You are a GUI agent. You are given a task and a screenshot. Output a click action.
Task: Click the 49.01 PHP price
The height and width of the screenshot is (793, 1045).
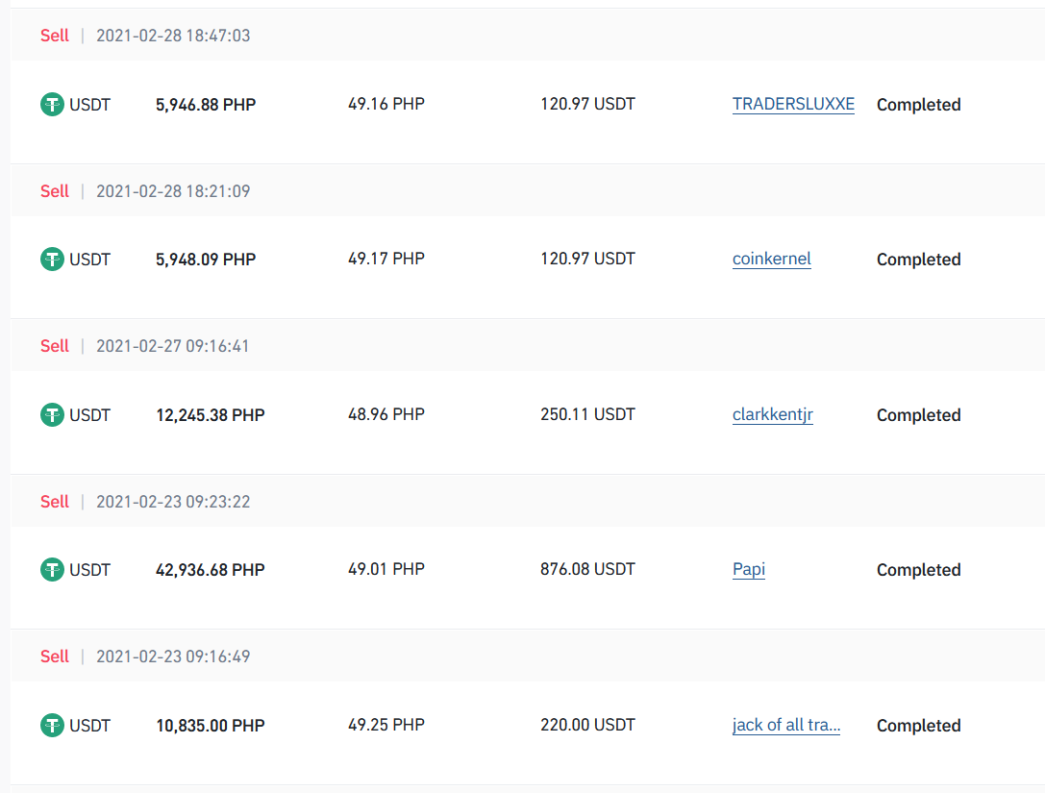click(386, 569)
